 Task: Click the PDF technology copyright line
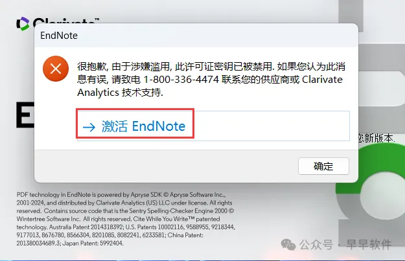(x=121, y=195)
